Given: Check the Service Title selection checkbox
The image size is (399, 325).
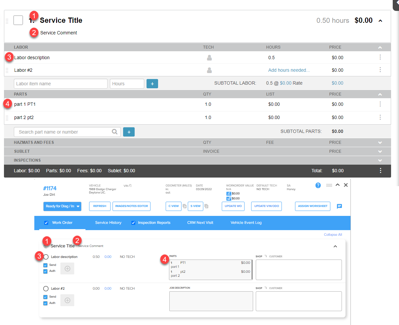Looking at the screenshot, I should [18, 20].
